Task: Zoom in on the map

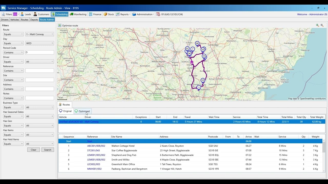Action: (x=317, y=25)
